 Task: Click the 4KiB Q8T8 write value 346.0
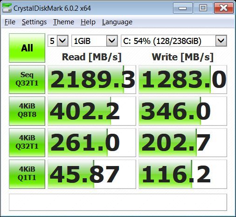click(x=183, y=111)
